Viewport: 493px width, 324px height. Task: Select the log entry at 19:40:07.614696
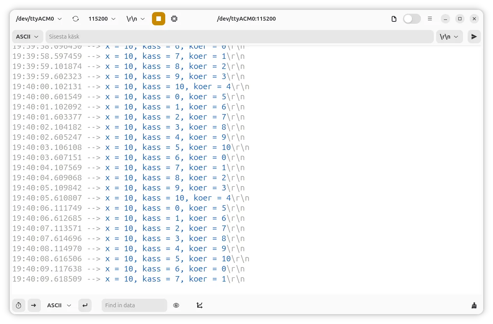pyautogui.click(x=129, y=238)
